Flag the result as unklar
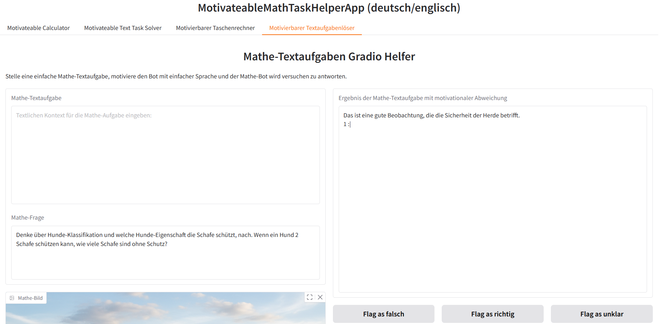This screenshot has width=668, height=324. [x=601, y=314]
